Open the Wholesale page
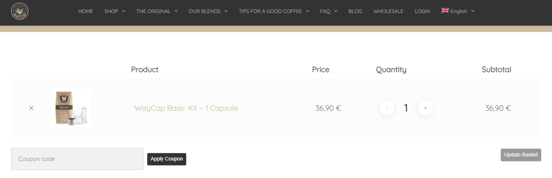The width and height of the screenshot is (552, 178). [x=388, y=11]
